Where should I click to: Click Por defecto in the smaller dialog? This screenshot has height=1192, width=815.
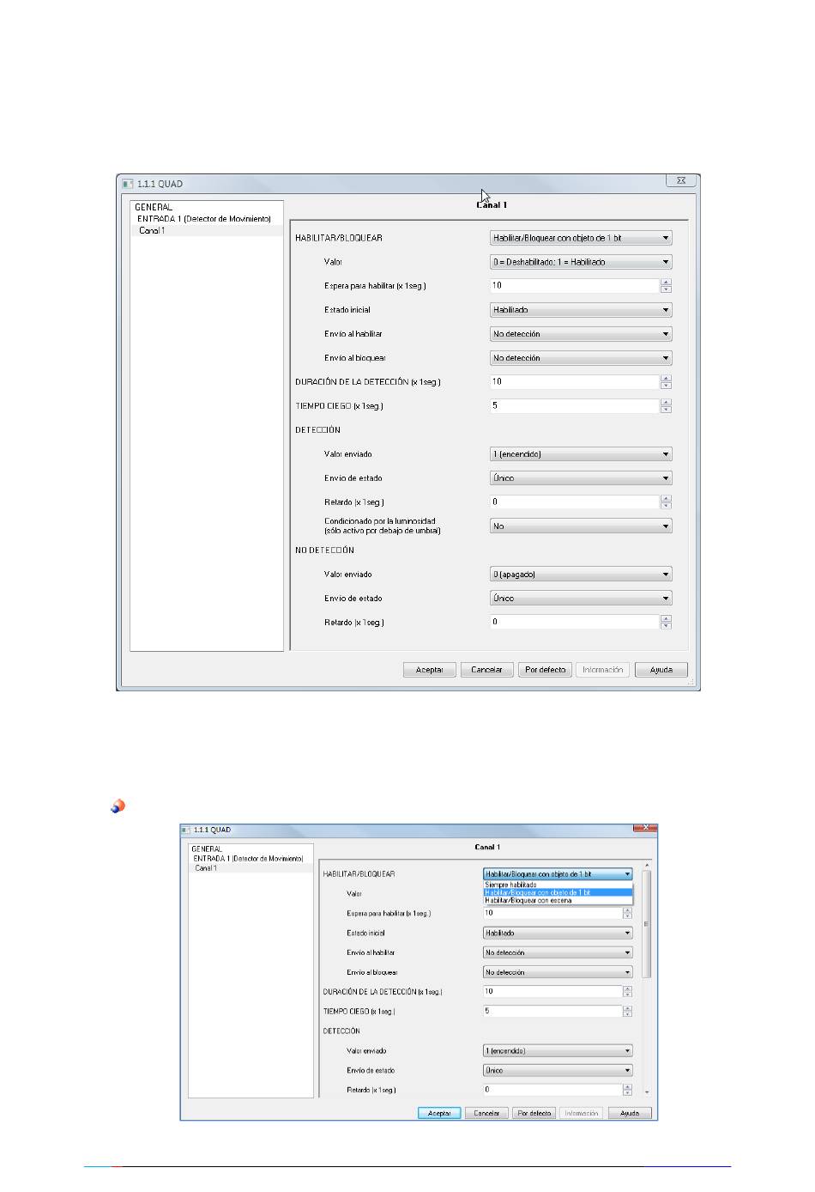(x=534, y=1114)
